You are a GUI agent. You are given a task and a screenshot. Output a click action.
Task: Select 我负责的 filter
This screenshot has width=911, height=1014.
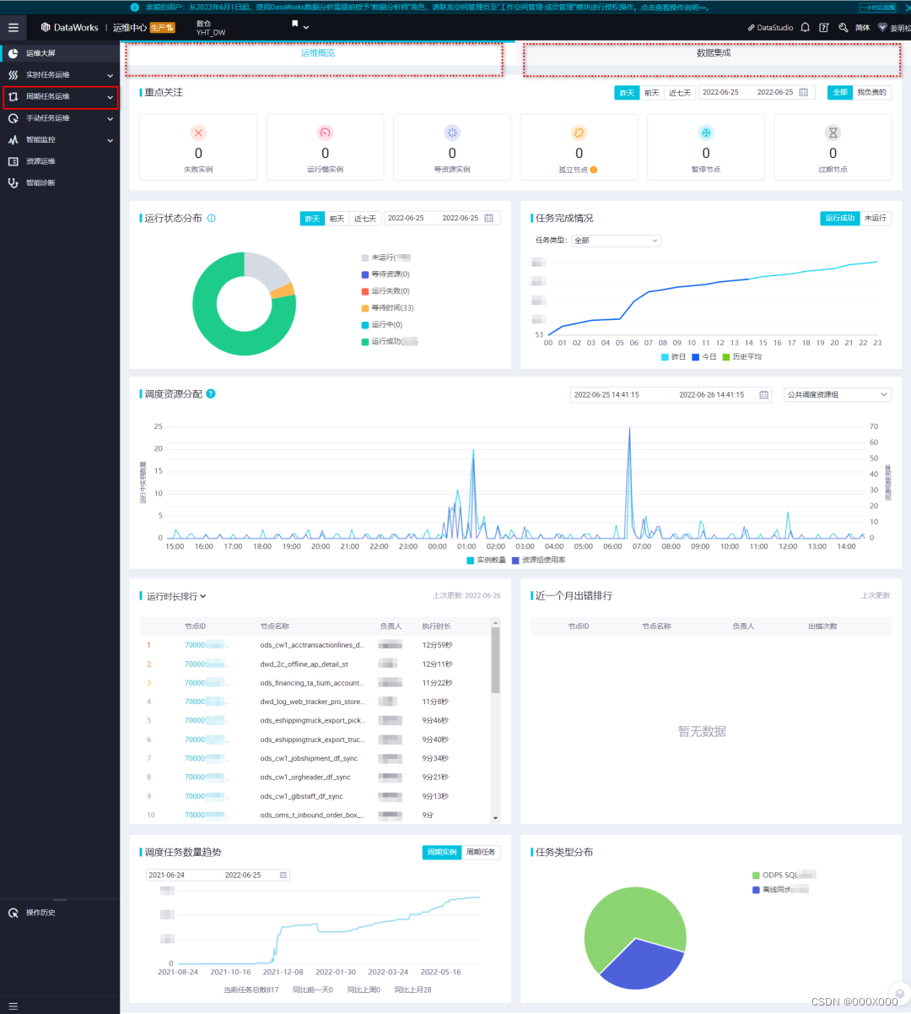coord(871,92)
